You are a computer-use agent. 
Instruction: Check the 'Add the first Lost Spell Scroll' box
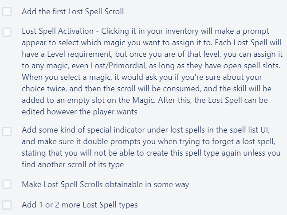coord(7,12)
